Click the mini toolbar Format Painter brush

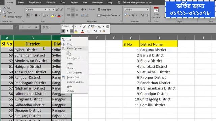[x=104, y=31]
